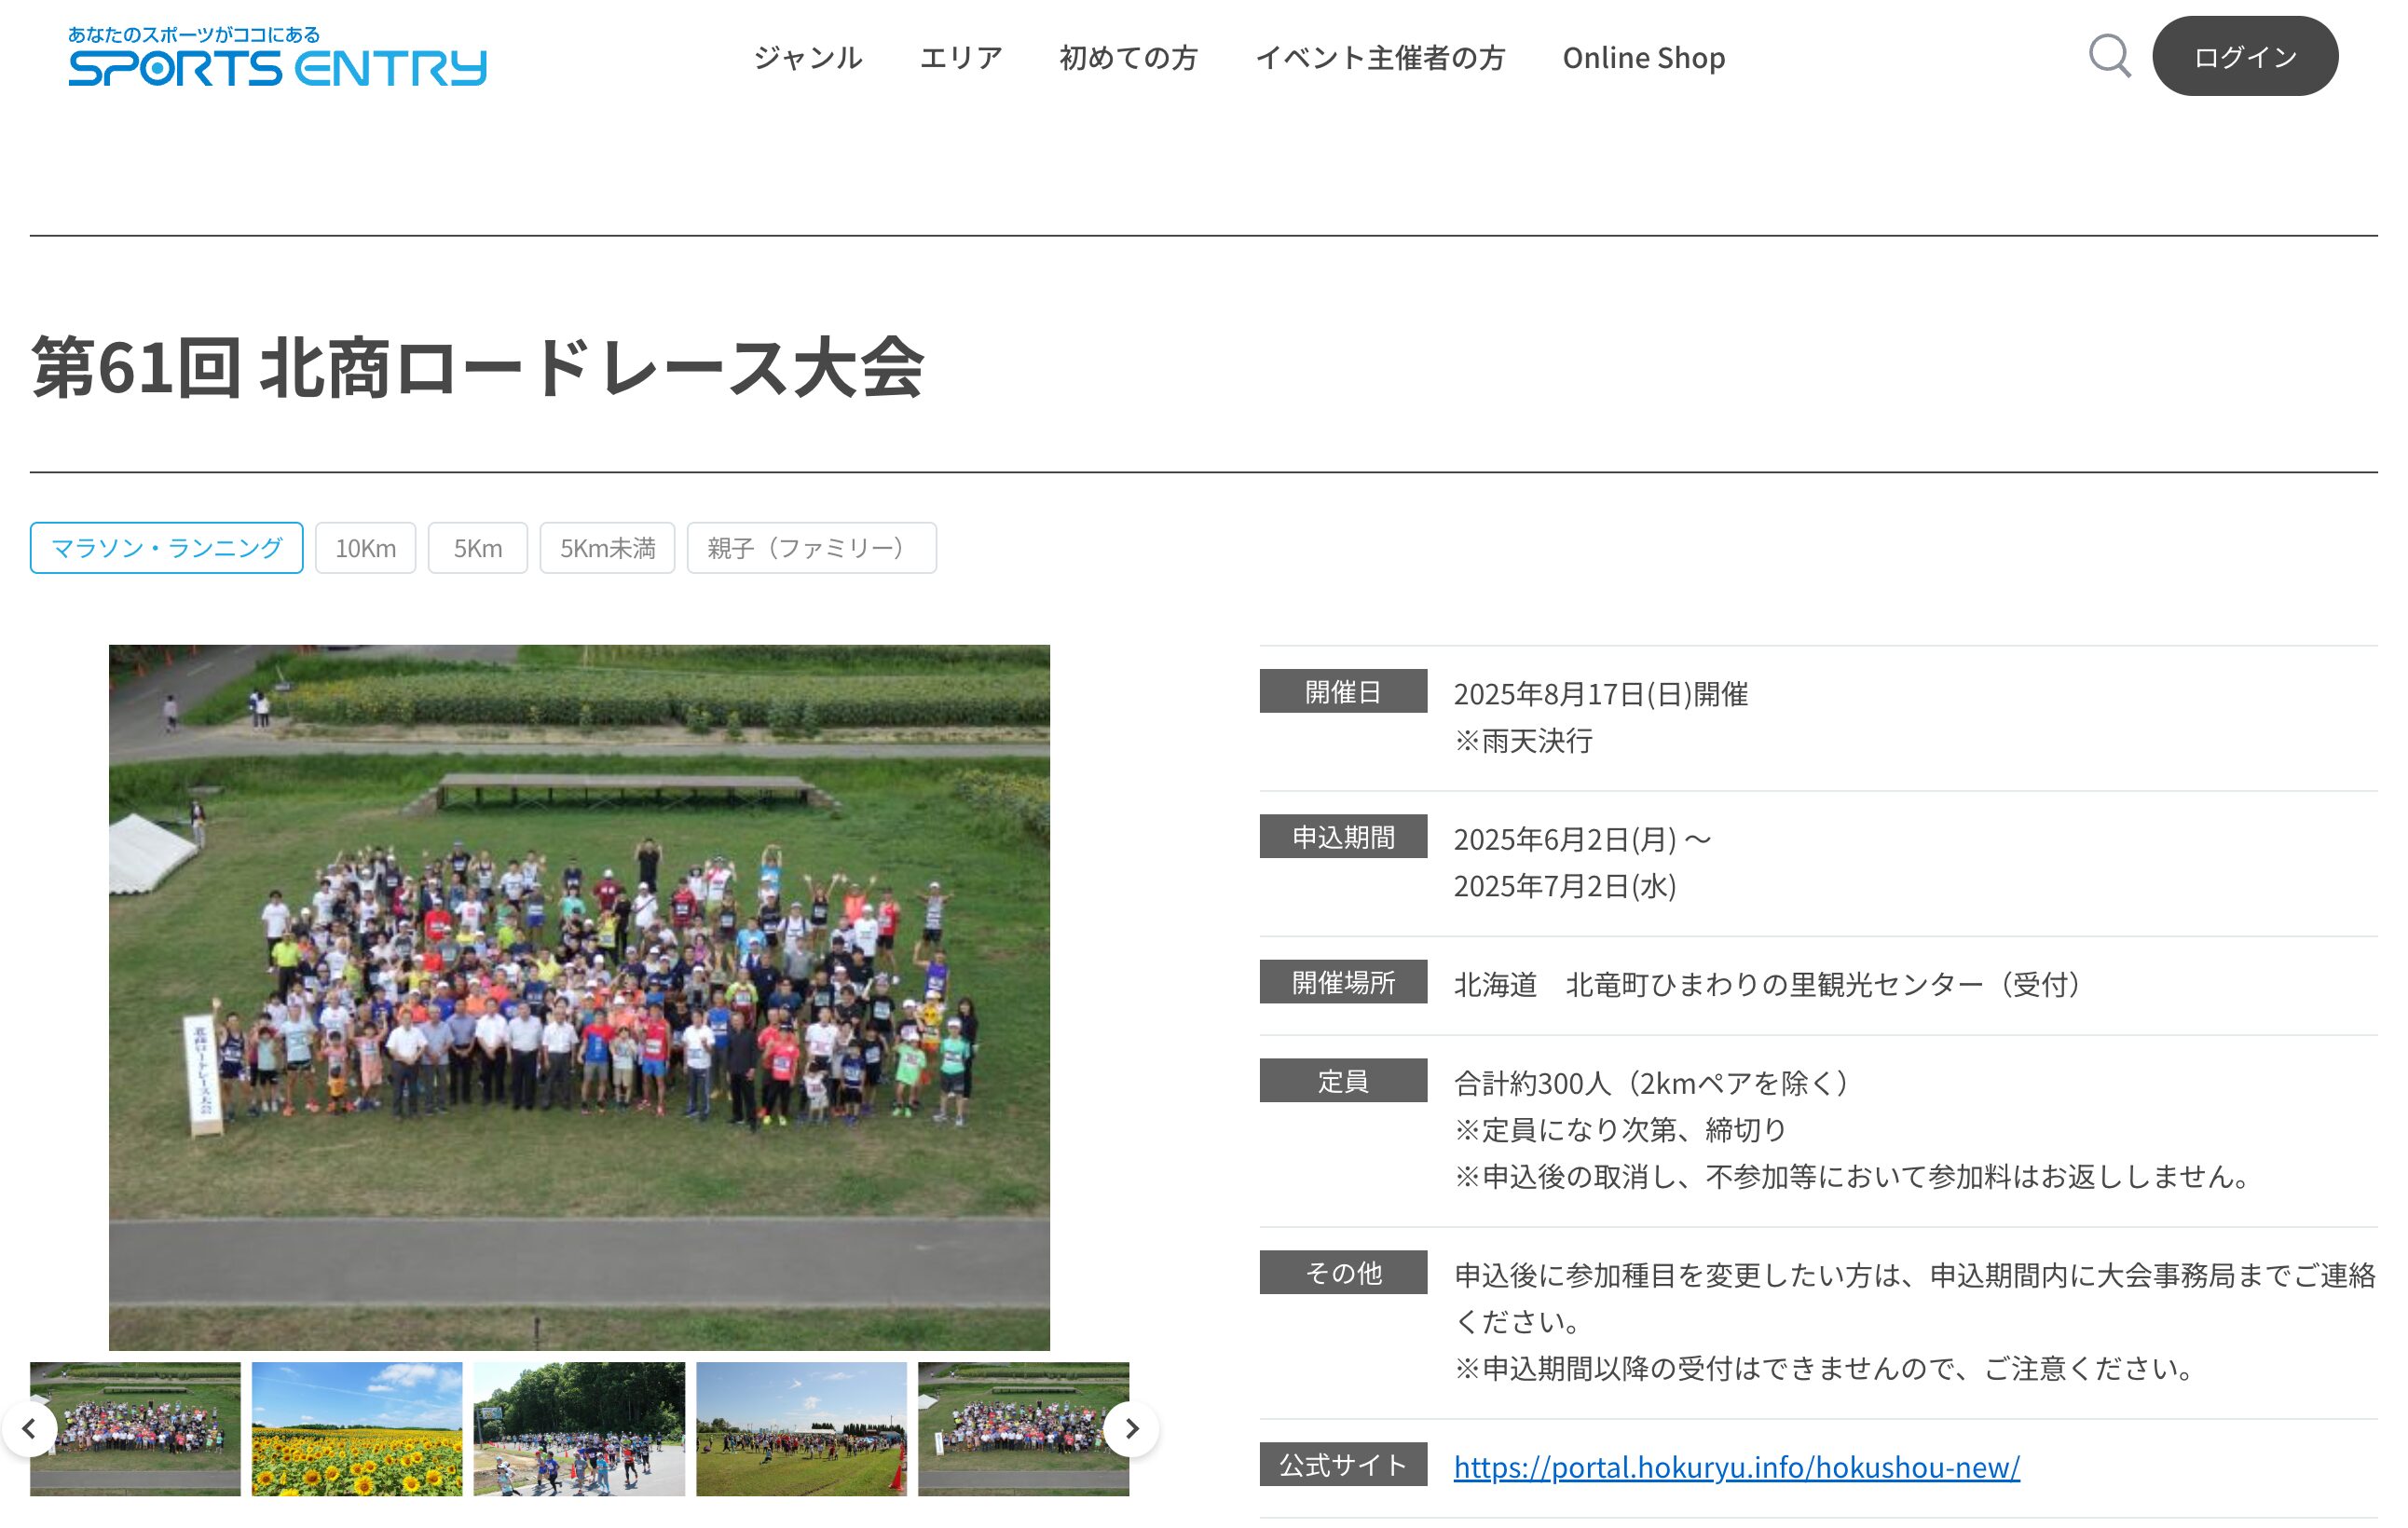Open the エリア dropdown menu
The height and width of the screenshot is (1528, 2408).
coord(961,57)
